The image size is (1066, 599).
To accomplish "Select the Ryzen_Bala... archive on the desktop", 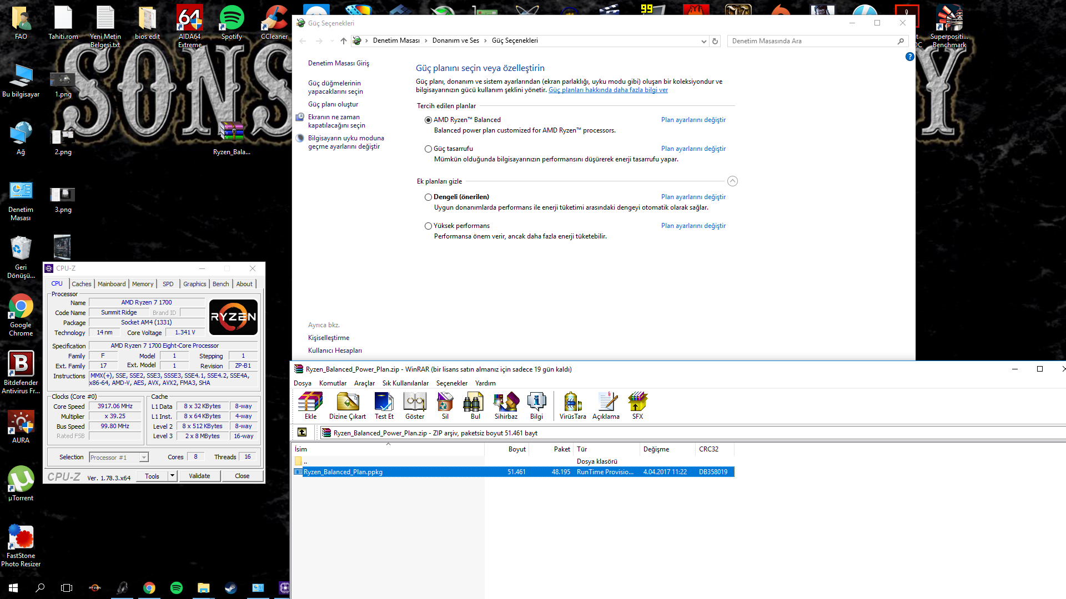I will [x=232, y=138].
